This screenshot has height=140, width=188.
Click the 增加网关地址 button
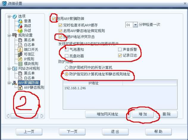(108, 114)
